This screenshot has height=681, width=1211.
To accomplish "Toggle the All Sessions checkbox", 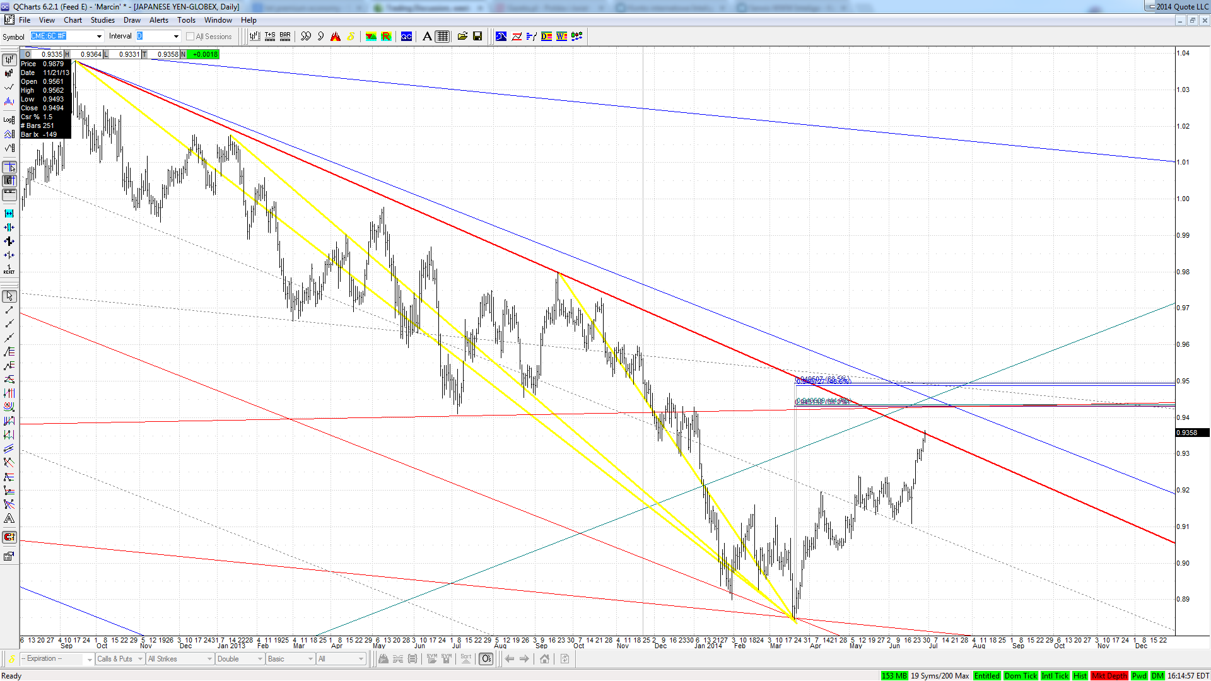I will point(190,37).
